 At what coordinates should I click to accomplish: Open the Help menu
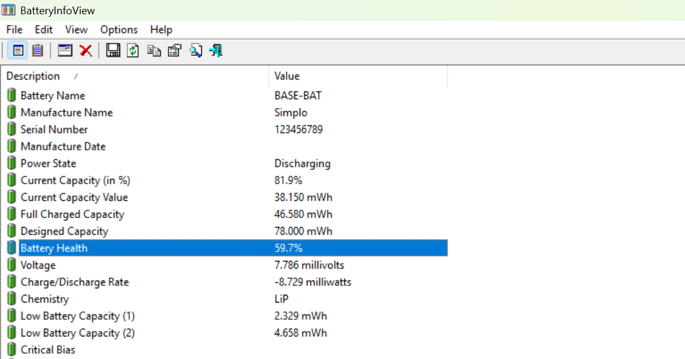(x=161, y=30)
